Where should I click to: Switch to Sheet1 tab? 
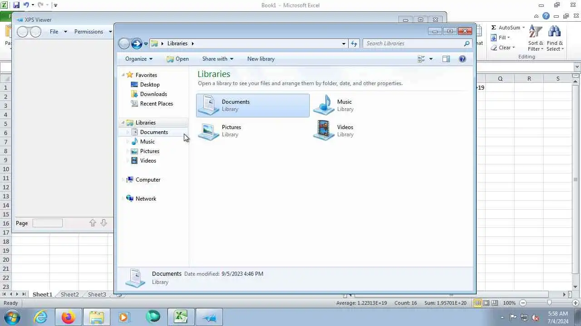(x=42, y=294)
